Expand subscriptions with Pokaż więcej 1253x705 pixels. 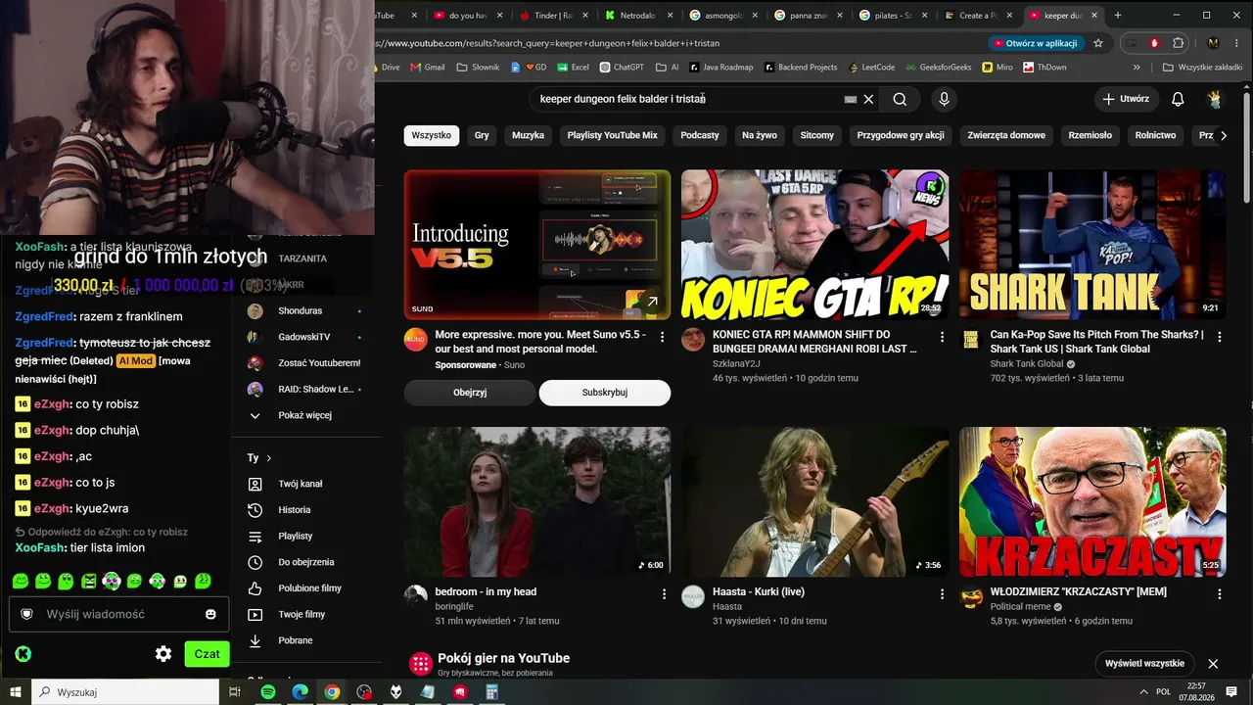[303, 415]
